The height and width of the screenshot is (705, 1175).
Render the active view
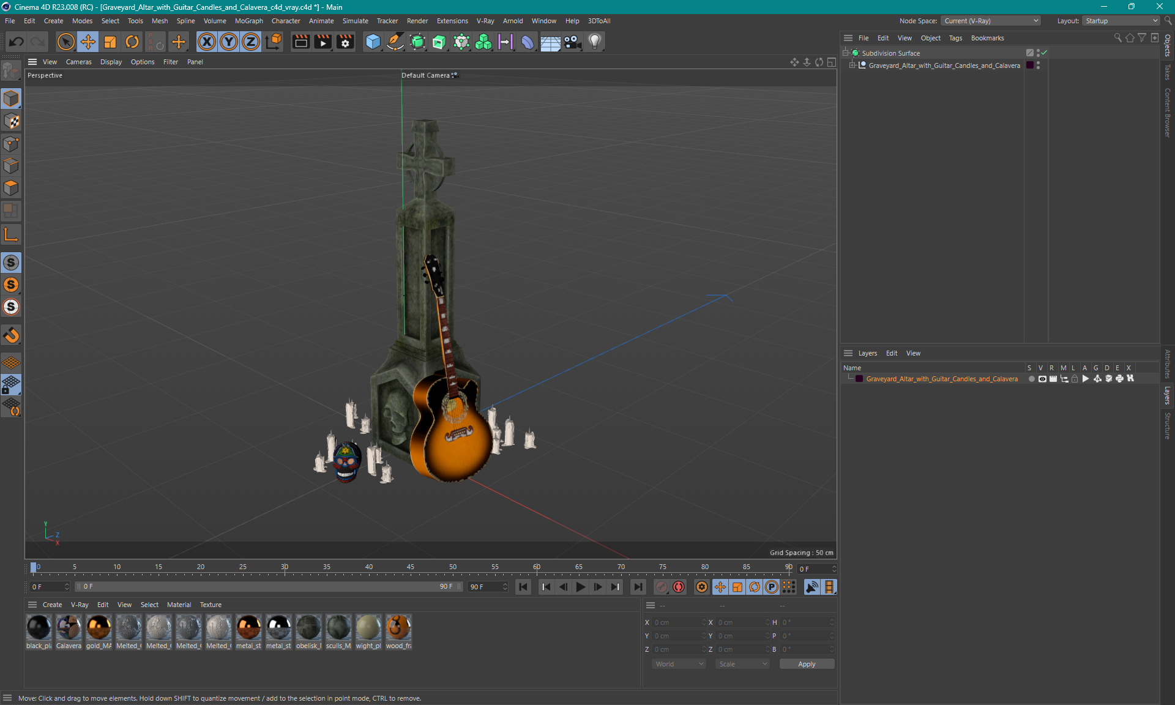[x=300, y=42]
